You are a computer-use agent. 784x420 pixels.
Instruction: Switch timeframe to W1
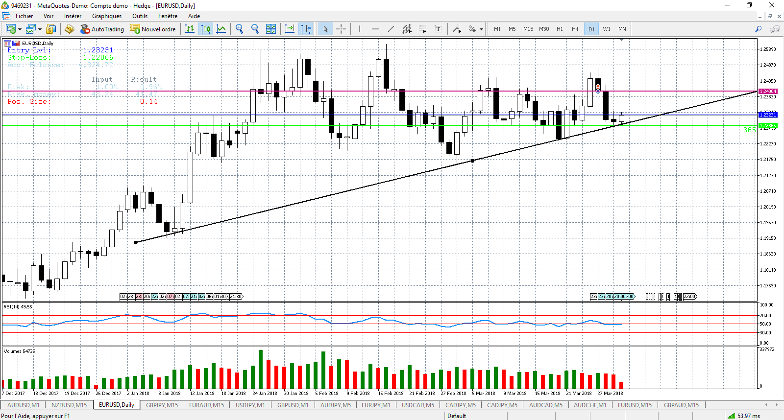pyautogui.click(x=607, y=29)
